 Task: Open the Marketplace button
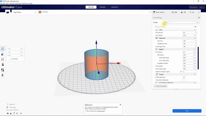193,7
